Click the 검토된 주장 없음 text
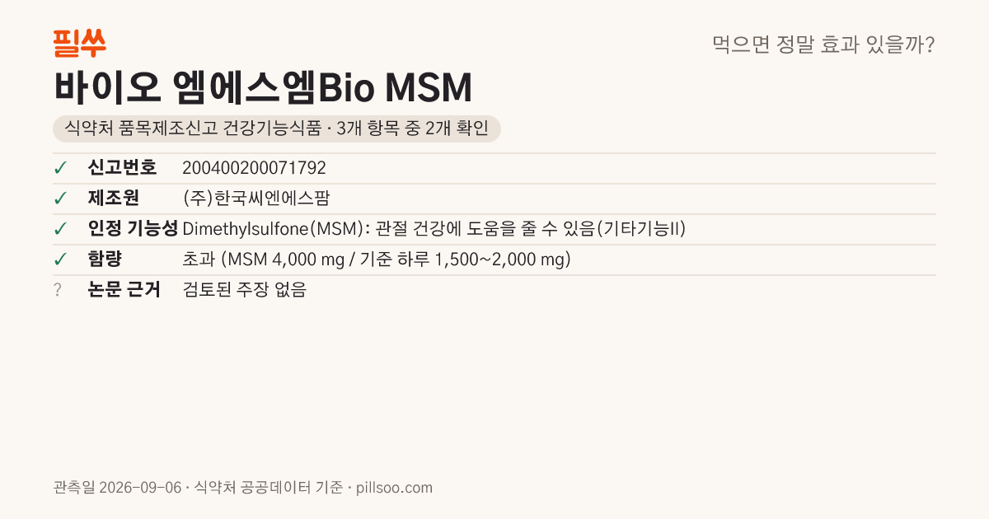Image resolution: width=989 pixels, height=519 pixels. (x=244, y=290)
